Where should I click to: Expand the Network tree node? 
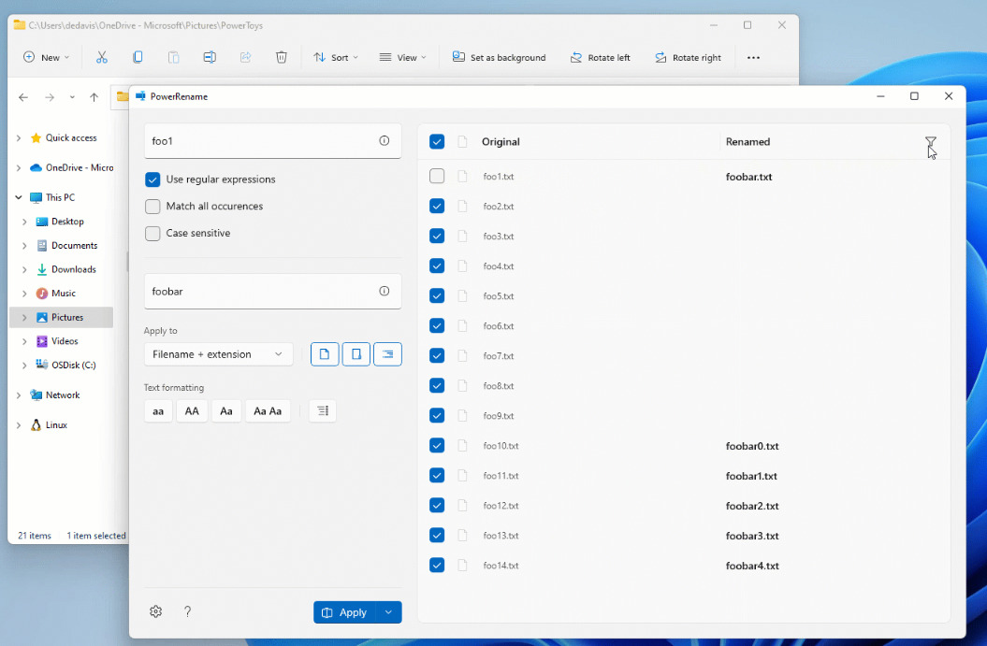(19, 395)
